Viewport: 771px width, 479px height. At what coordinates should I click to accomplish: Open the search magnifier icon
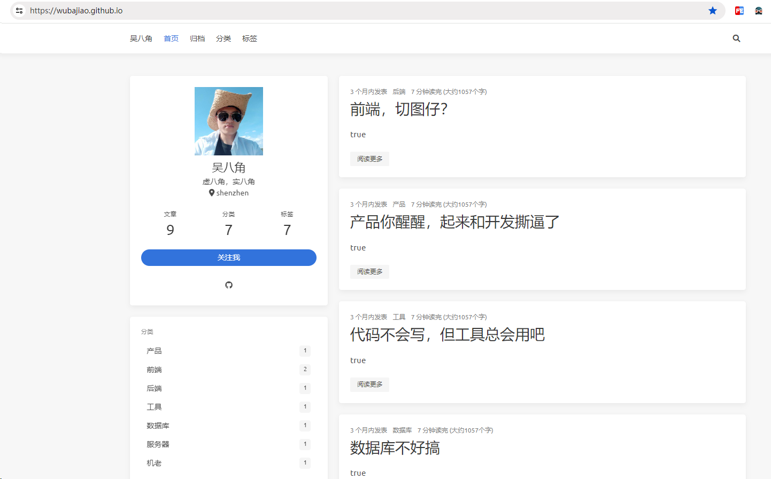[736, 38]
